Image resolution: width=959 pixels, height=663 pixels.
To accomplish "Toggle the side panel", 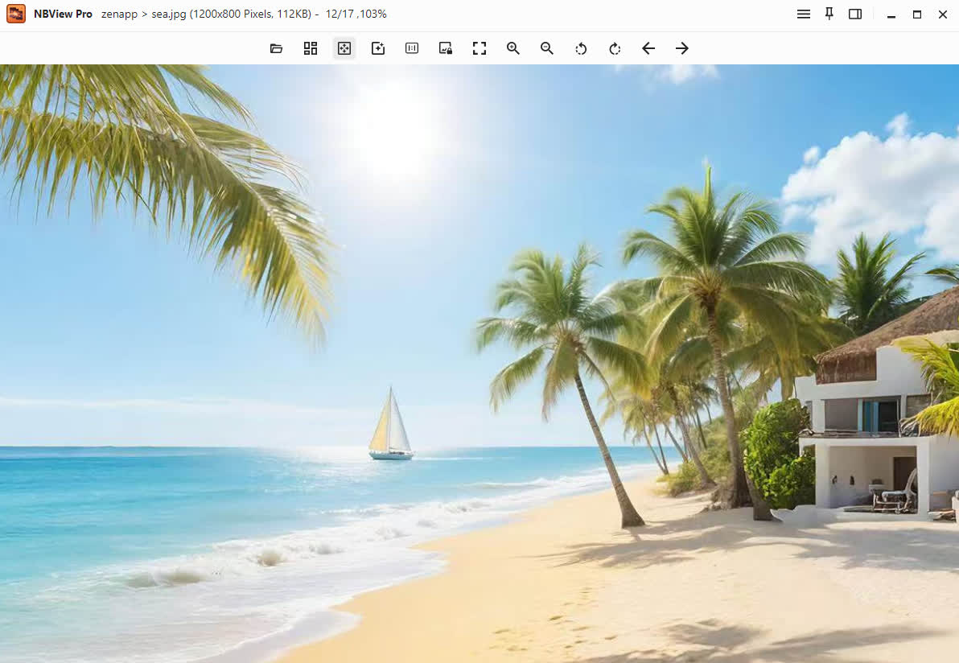I will [855, 14].
